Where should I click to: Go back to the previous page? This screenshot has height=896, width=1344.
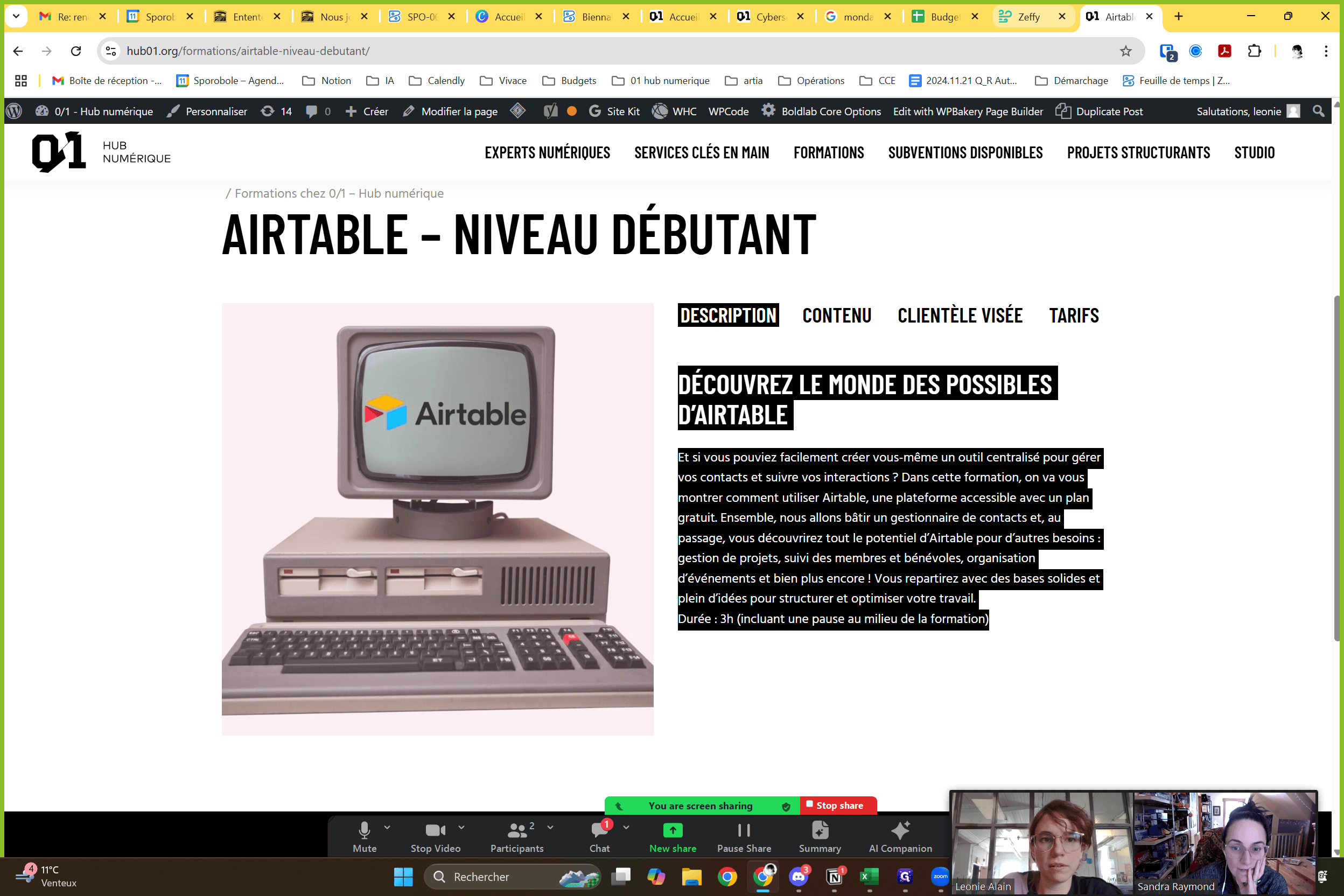click(18, 51)
